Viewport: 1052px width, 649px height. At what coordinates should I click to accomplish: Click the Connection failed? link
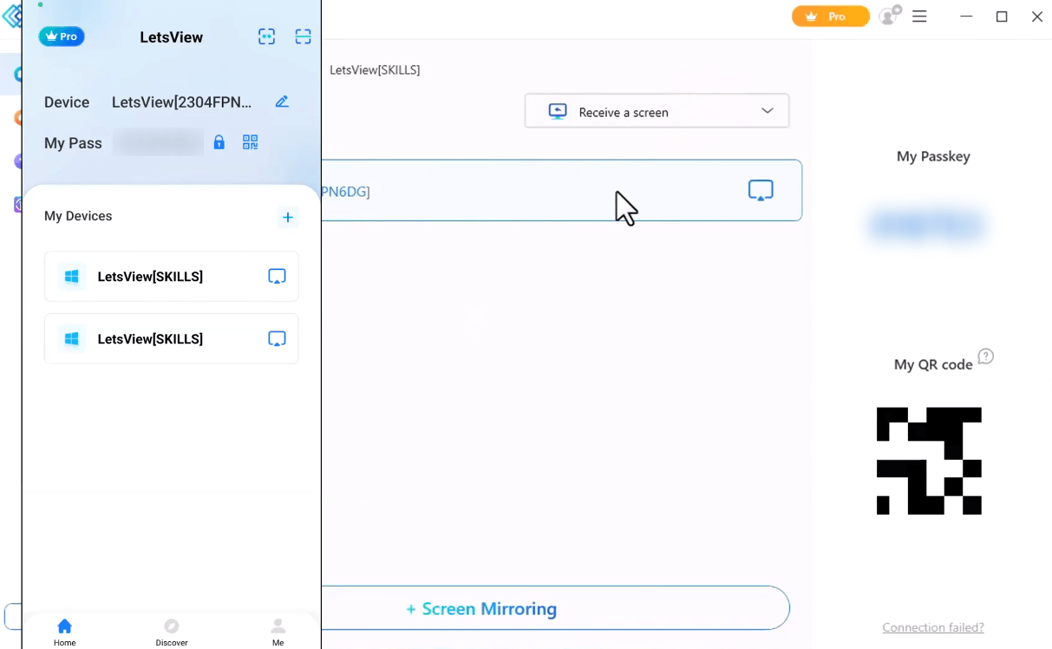tap(932, 627)
